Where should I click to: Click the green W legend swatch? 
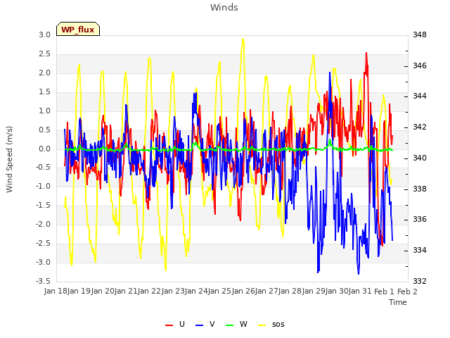[230, 325]
